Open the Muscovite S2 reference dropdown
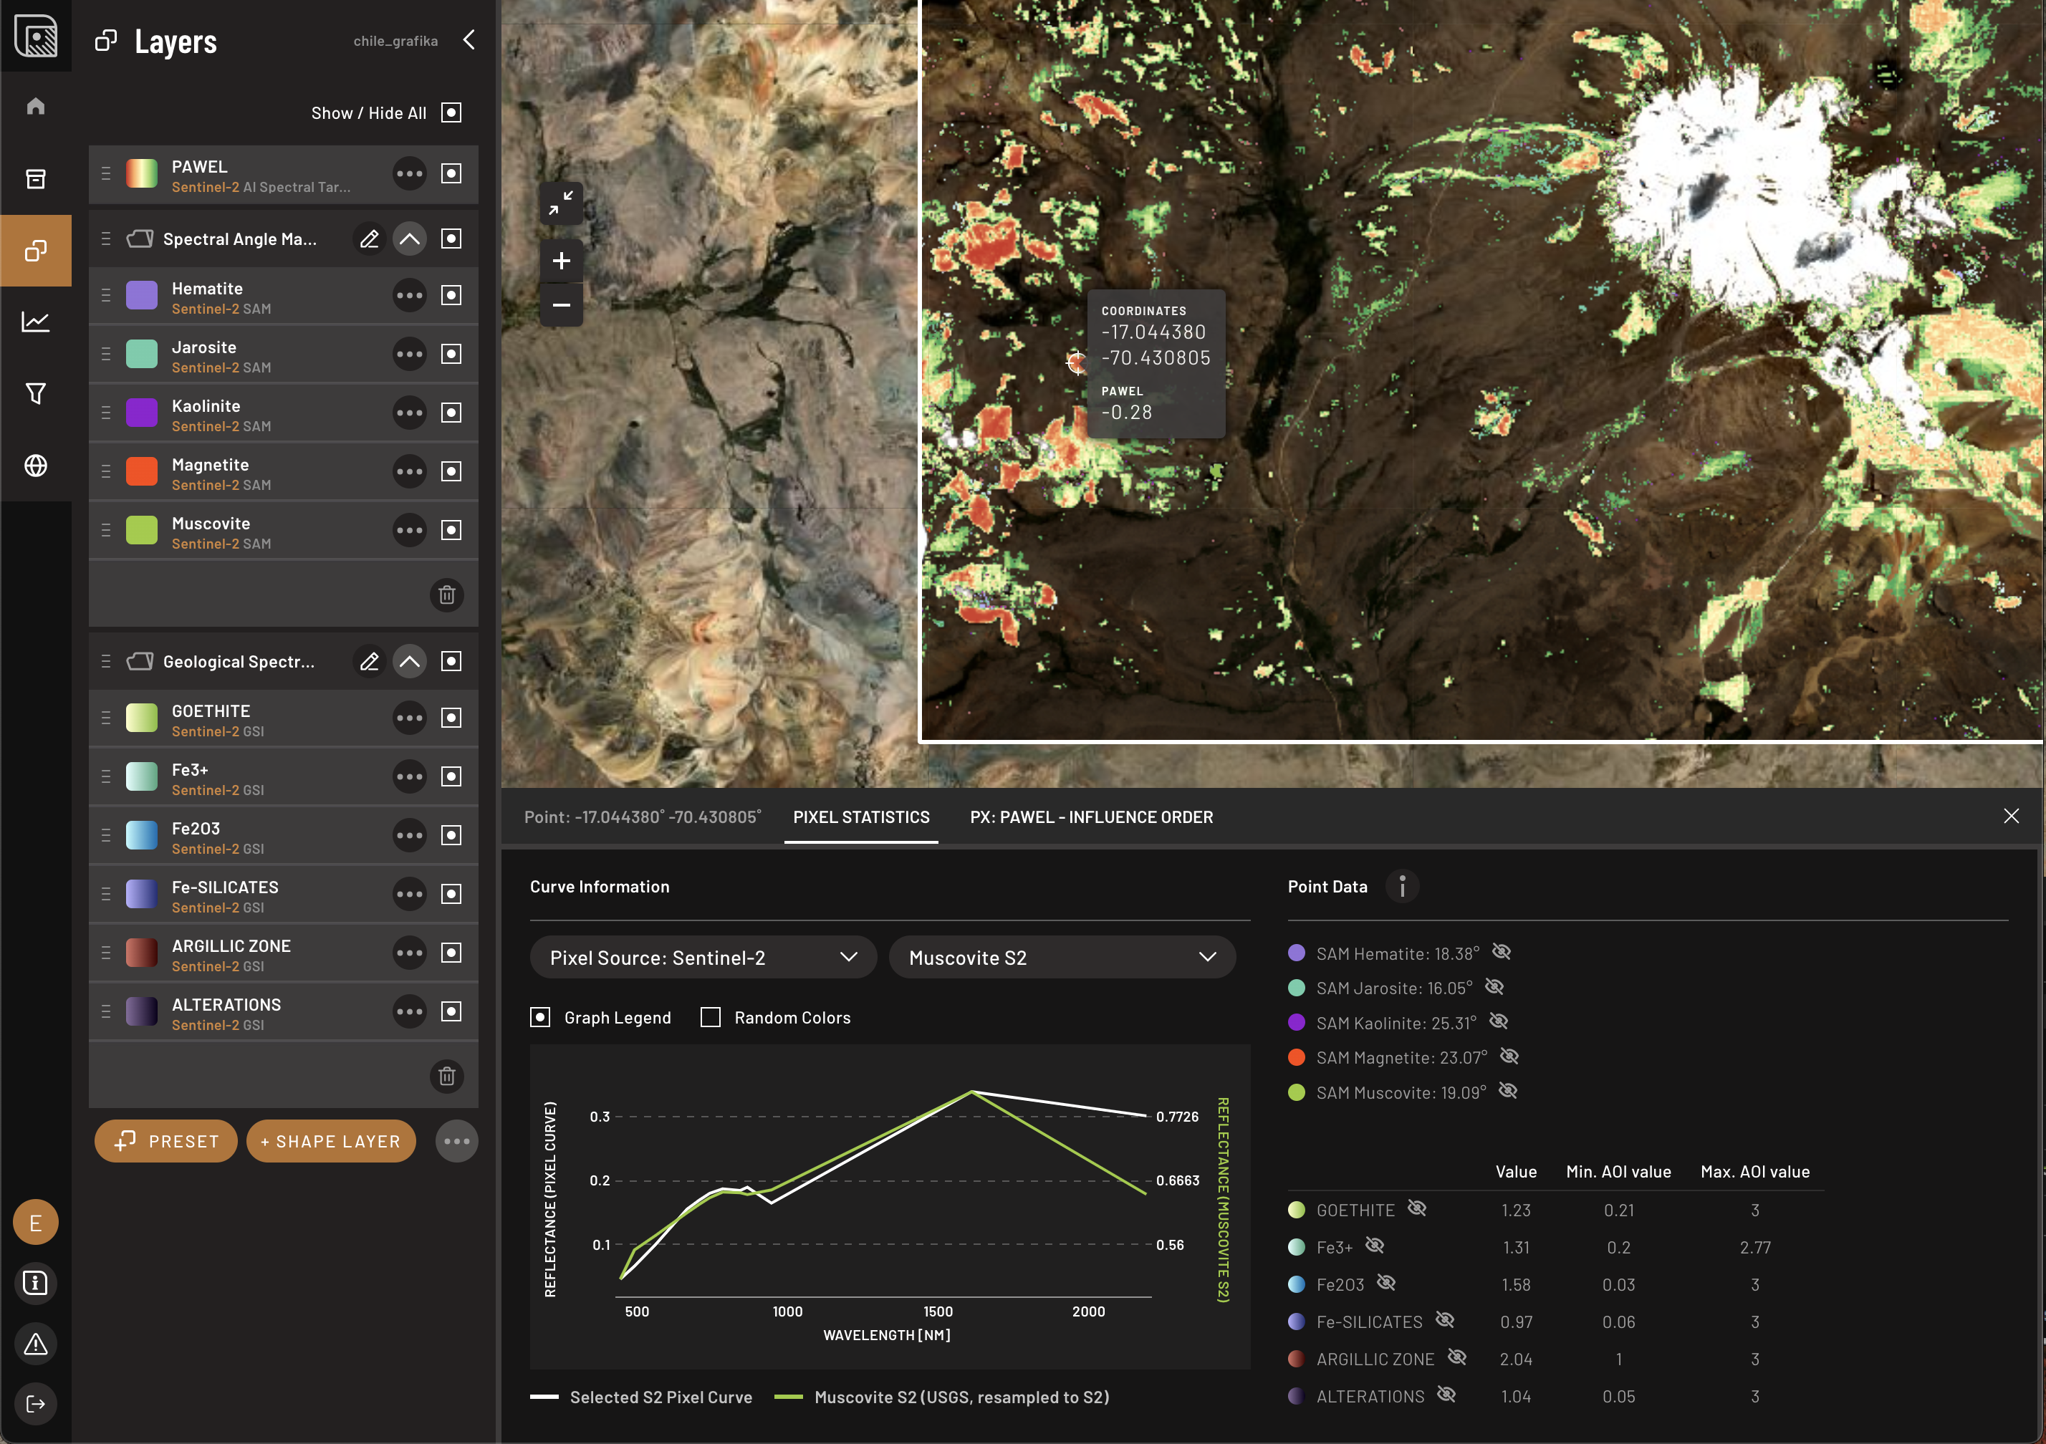The width and height of the screenshot is (2046, 1444). [1060, 958]
